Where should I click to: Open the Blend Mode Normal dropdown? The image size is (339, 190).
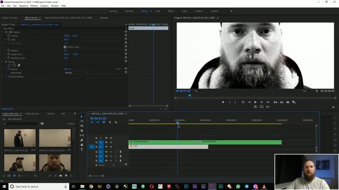click(76, 73)
